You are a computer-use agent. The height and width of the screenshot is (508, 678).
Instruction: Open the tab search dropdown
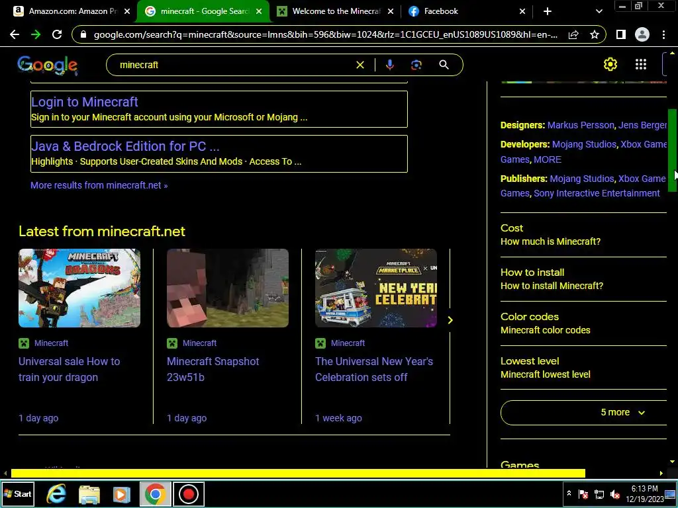[x=599, y=12]
